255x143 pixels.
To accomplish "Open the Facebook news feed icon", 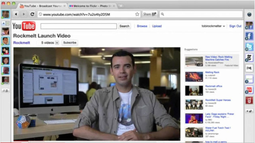I will click(x=249, y=36).
